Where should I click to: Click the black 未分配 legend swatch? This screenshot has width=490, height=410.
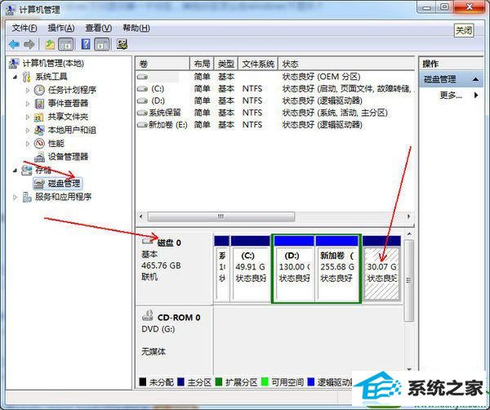click(x=142, y=382)
